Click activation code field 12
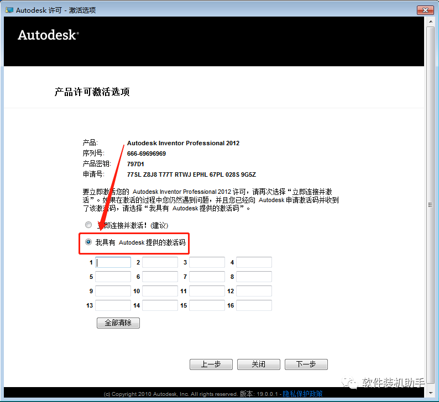The width and height of the screenshot is (439, 402). pyautogui.click(x=254, y=291)
